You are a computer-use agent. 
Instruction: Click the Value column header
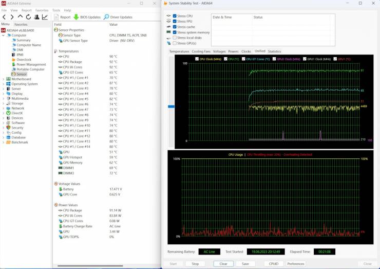point(113,24)
